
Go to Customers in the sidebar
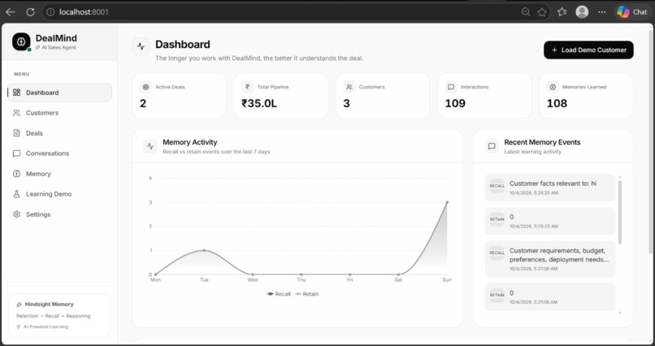(60, 113)
